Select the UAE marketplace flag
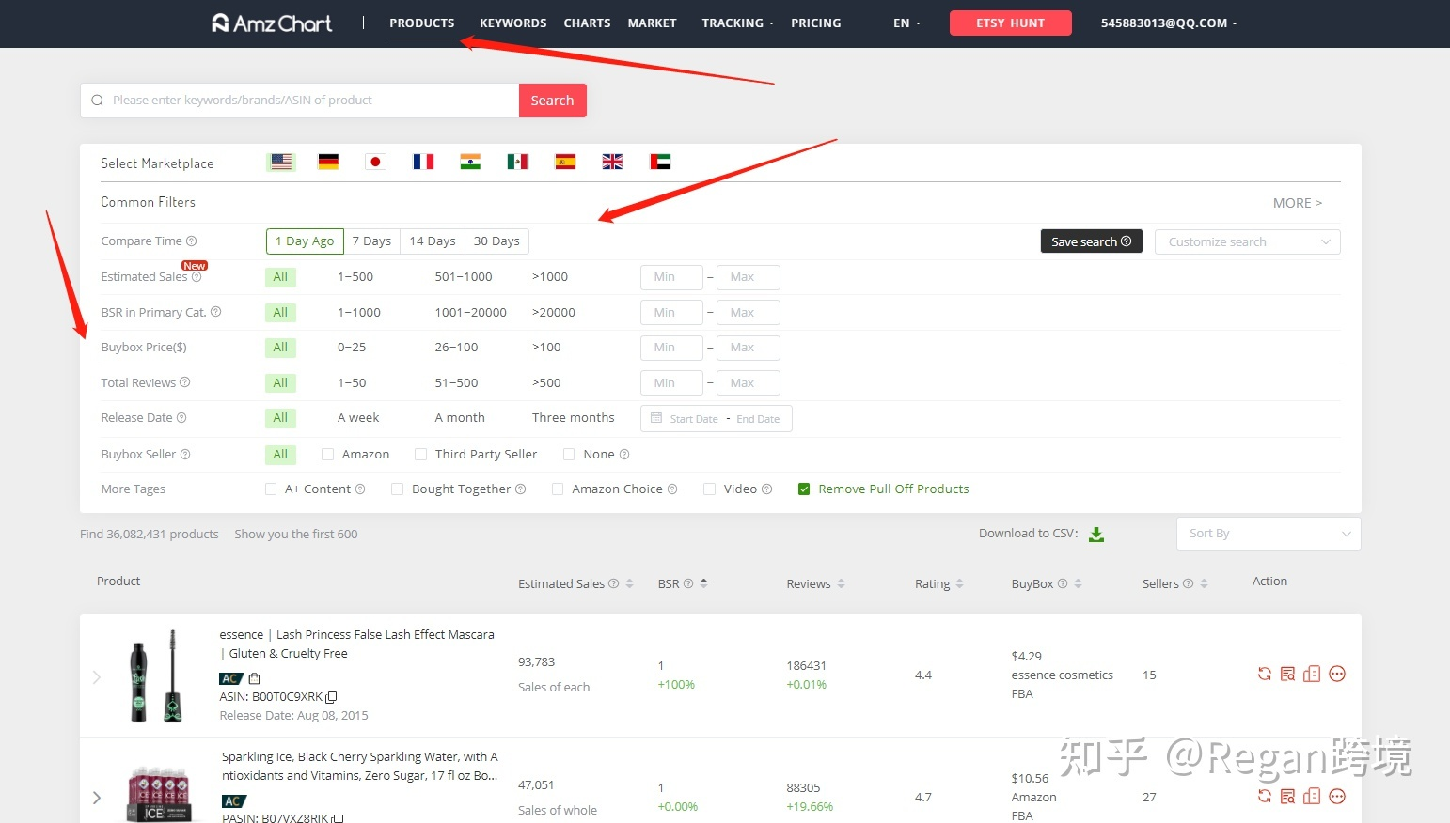Viewport: 1450px width, 823px height. (x=660, y=162)
